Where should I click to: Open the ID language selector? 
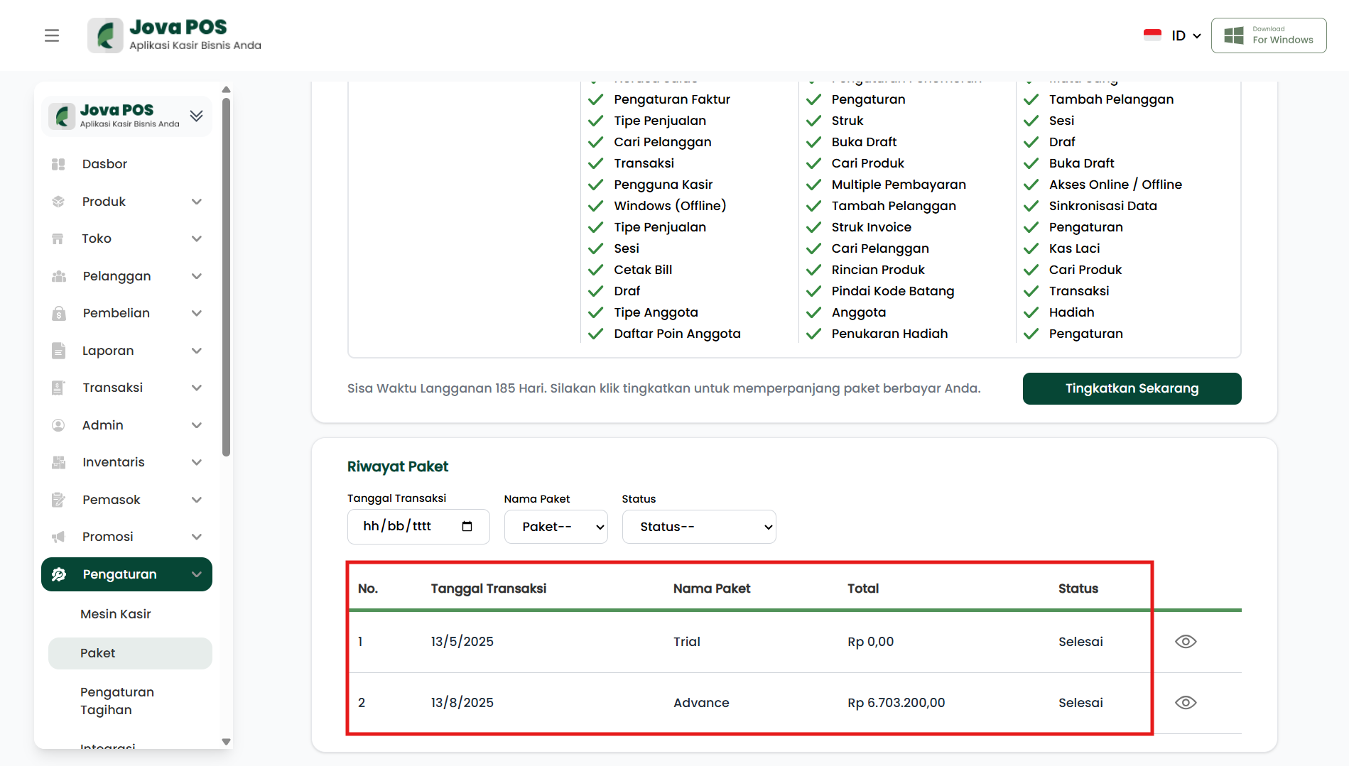[1173, 35]
